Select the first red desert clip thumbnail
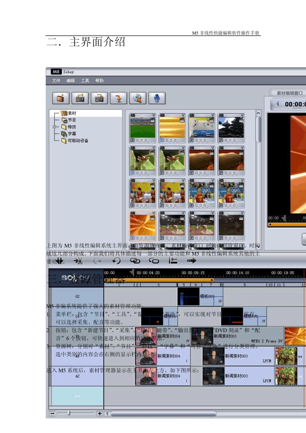This screenshot has width=306, height=433. click(202, 161)
